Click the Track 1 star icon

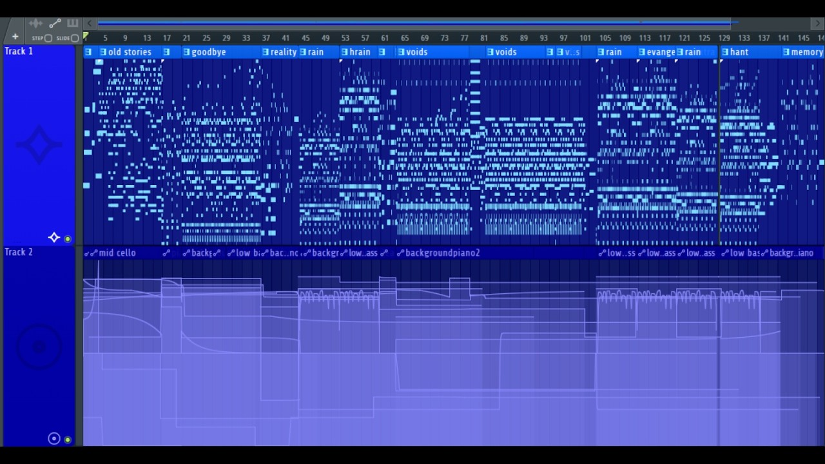[x=54, y=238]
